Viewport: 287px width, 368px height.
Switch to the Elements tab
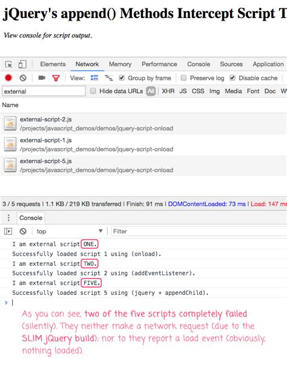53,64
